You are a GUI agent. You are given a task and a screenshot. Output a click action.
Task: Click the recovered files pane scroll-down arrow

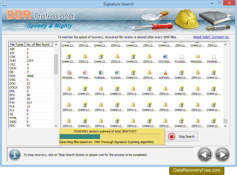click(225, 126)
